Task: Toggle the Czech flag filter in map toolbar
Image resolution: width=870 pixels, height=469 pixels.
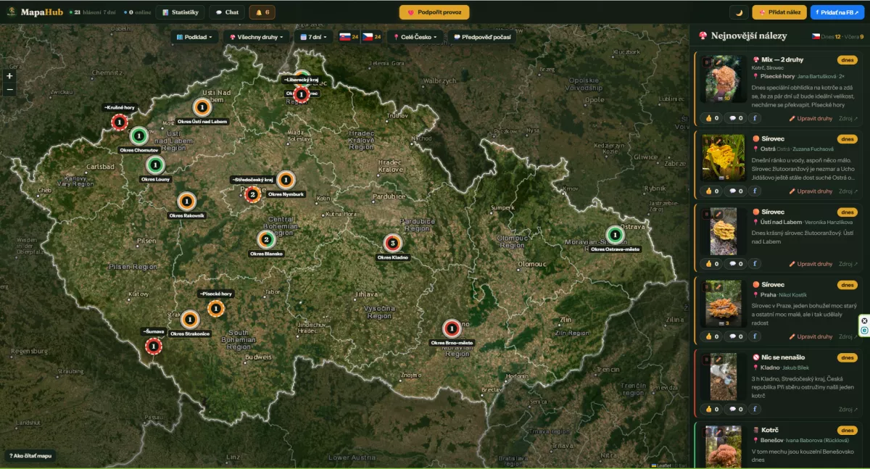Action: tap(372, 36)
